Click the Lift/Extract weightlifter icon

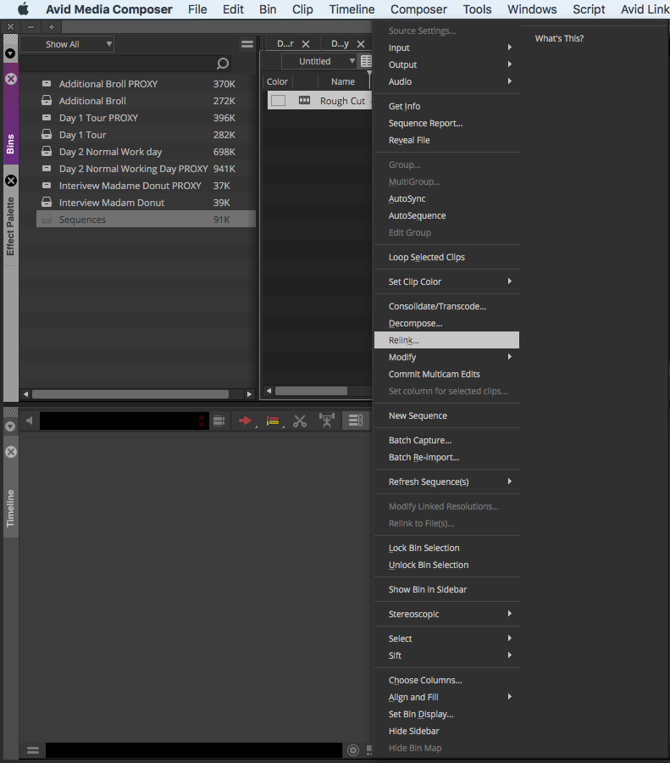click(x=327, y=420)
